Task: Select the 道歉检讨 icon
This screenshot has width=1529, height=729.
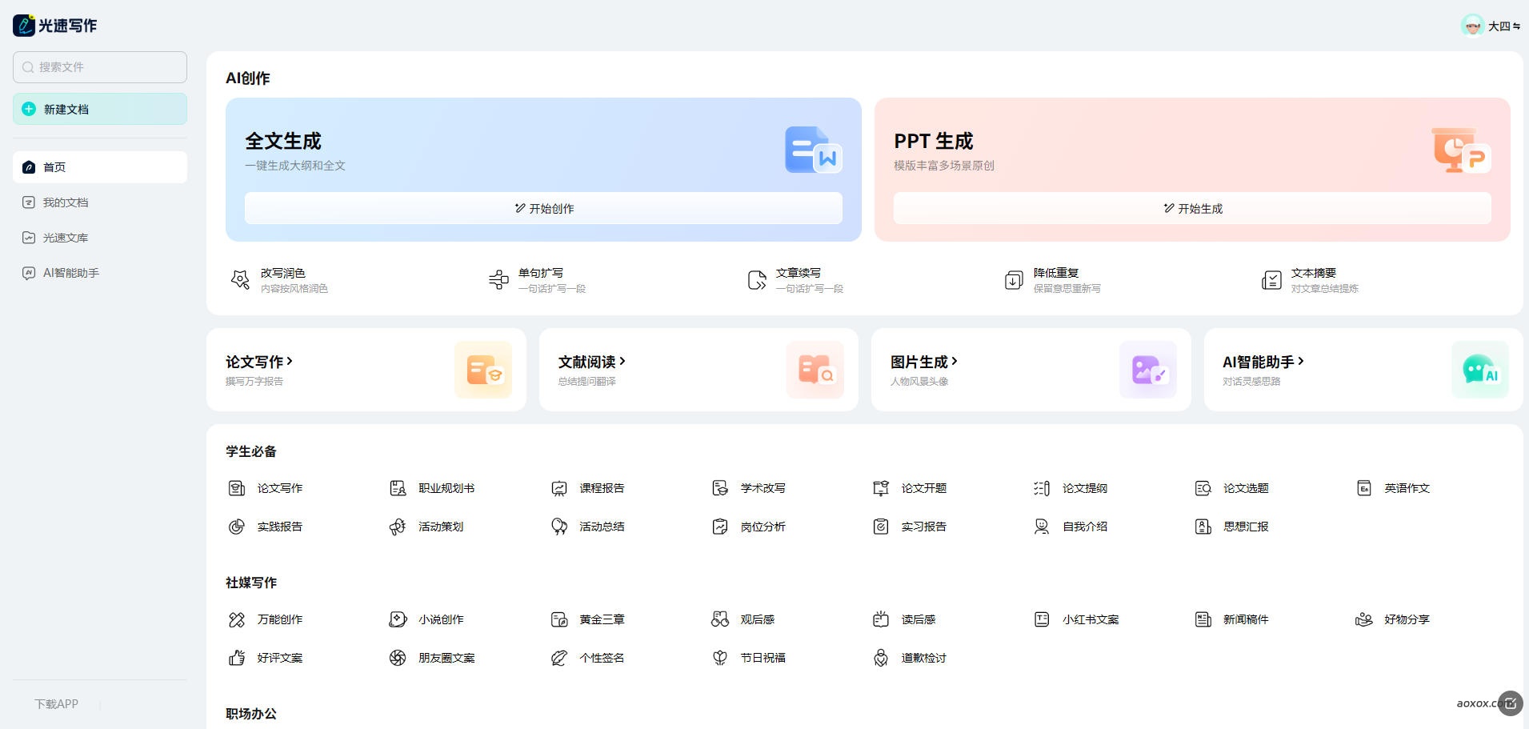Action: coord(881,658)
